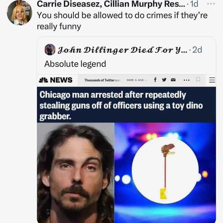Open the toy dino grabber image
This screenshot has height=223, width=223.
point(165,173)
